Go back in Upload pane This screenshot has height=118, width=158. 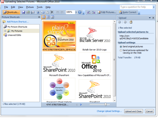tap(120, 22)
